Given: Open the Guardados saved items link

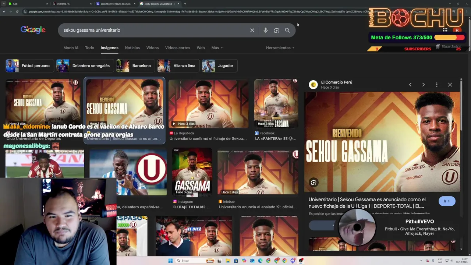Looking at the screenshot, I should (449, 47).
